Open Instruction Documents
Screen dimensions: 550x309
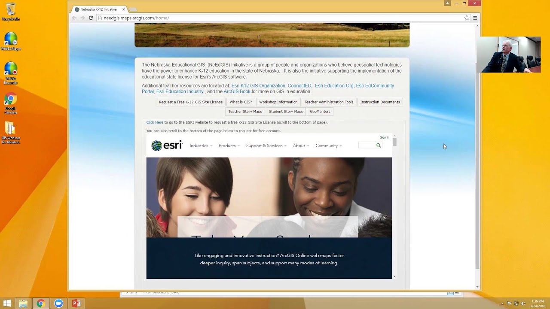(x=380, y=102)
